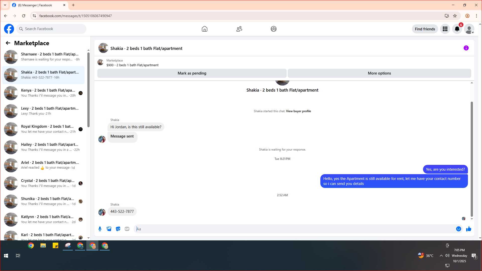The image size is (482, 271).
Task: Go back from Marketplace chats list
Action: (8, 43)
